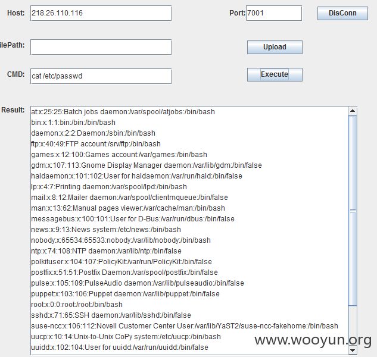The width and height of the screenshot is (377, 357).
Task: Select the line starting with at:x:25:25
Action: coord(123,112)
